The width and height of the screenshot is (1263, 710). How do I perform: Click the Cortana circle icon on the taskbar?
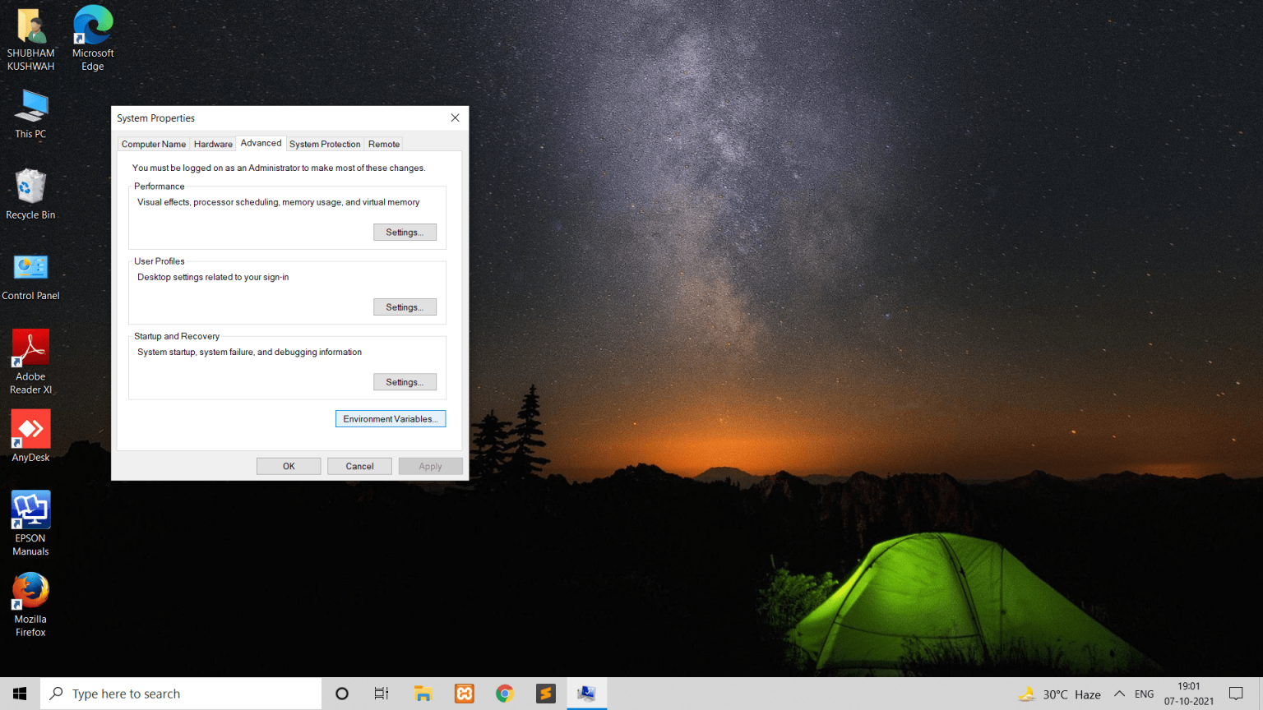342,694
